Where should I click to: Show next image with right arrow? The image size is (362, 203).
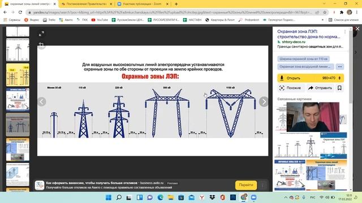[x=264, y=101]
